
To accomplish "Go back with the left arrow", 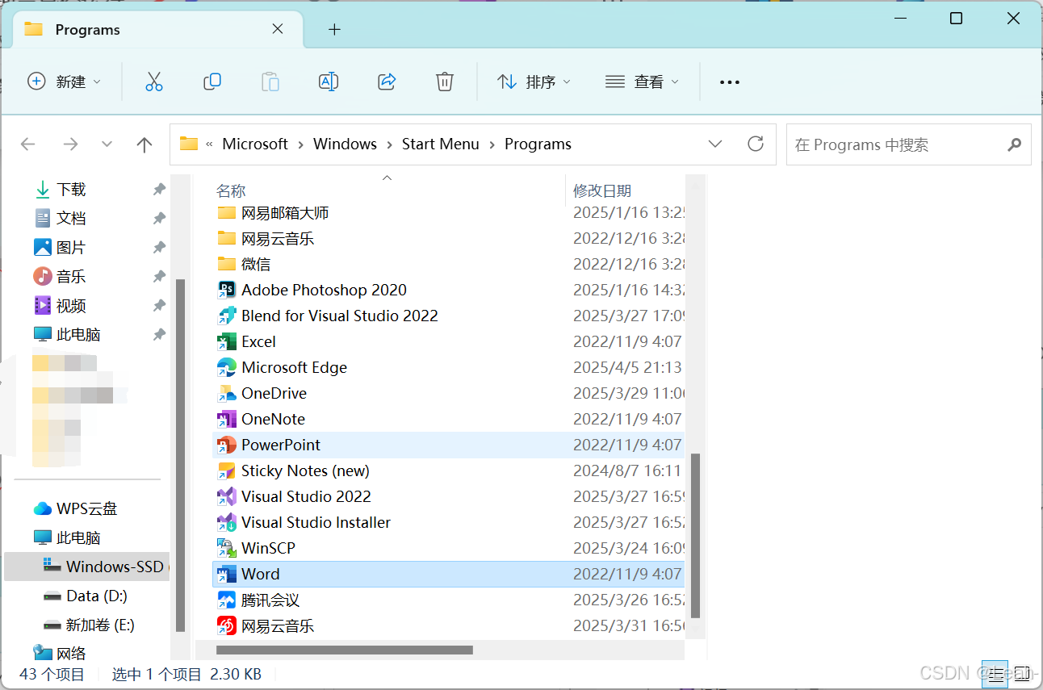I will click(28, 144).
